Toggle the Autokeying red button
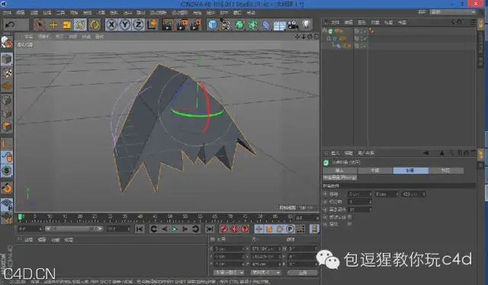The width and height of the screenshot is (488, 285). (234, 229)
